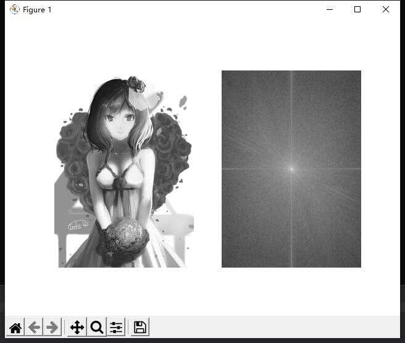Minimize the Figure 1 window
The image size is (405, 343).
click(x=330, y=9)
